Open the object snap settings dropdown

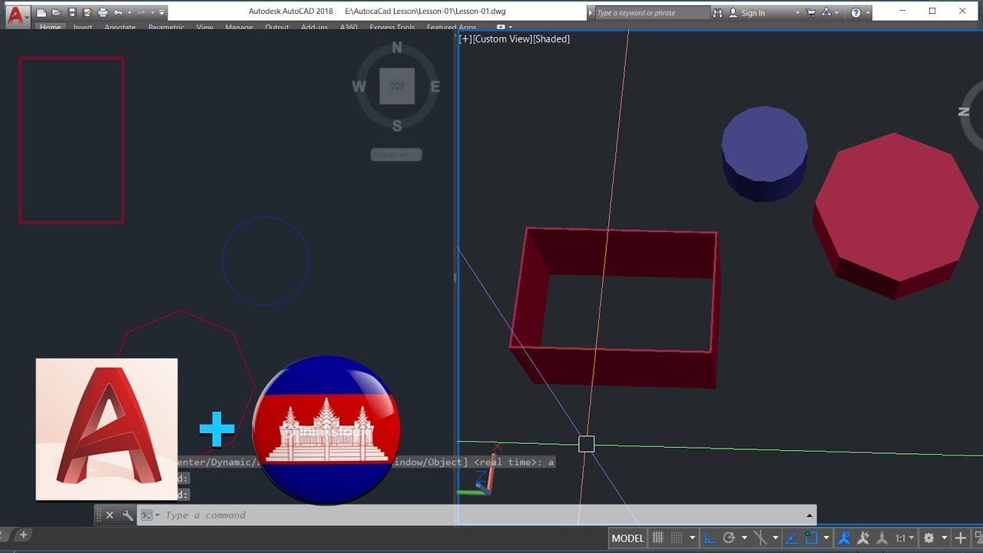[826, 538]
